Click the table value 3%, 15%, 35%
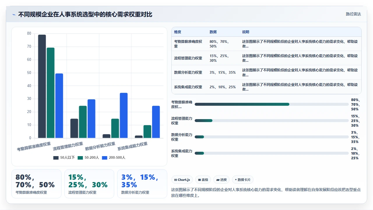373x210 pixels. [223, 73]
